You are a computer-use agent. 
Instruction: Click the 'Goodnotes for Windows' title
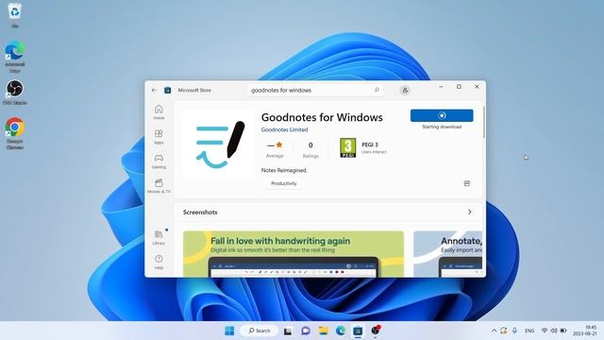click(322, 117)
